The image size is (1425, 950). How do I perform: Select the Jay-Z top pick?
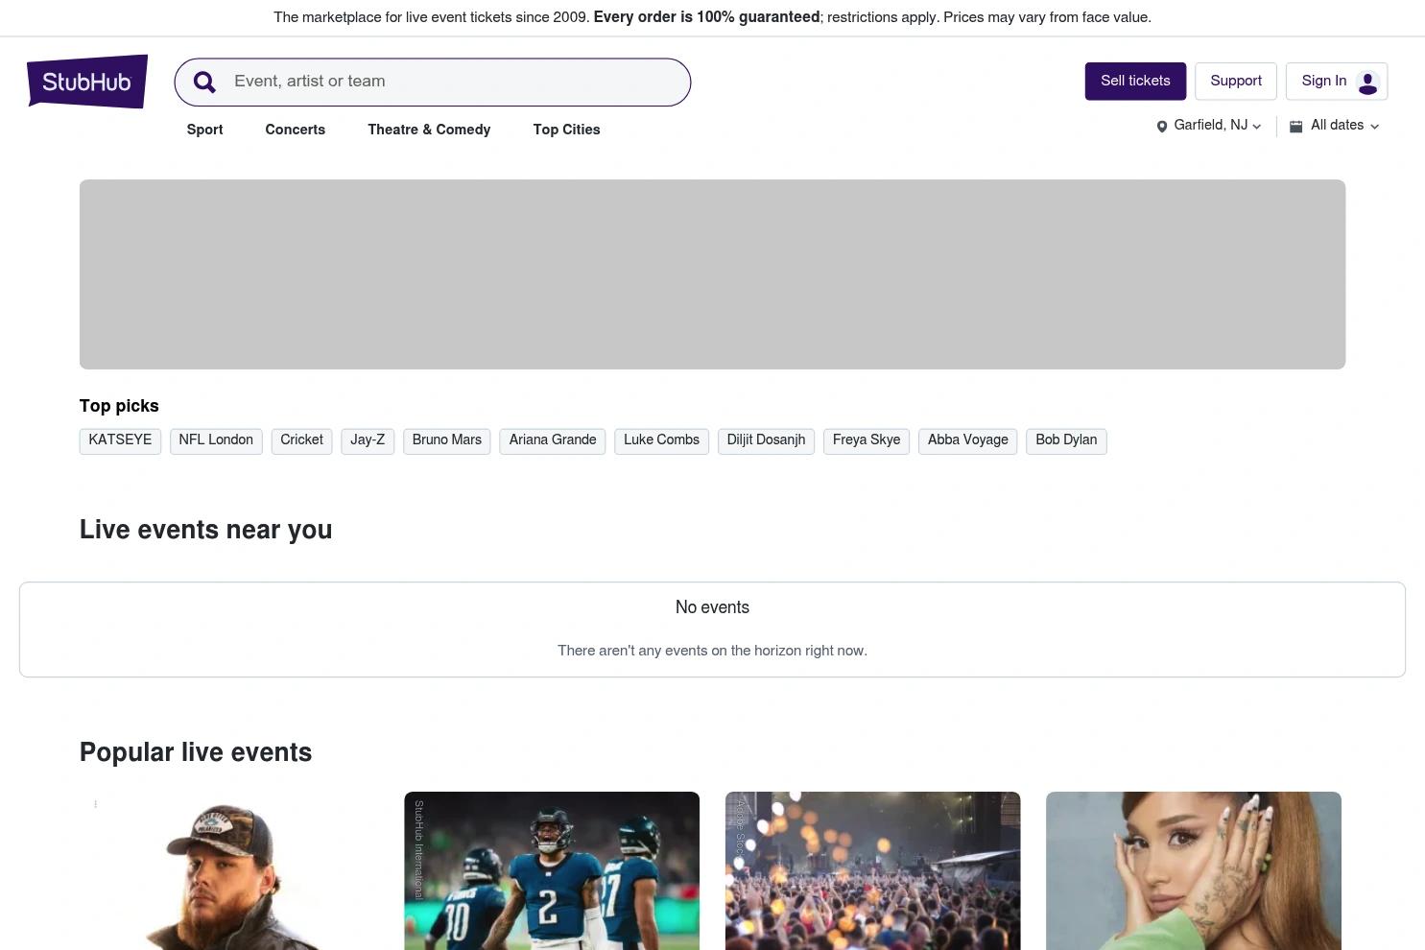tap(368, 440)
